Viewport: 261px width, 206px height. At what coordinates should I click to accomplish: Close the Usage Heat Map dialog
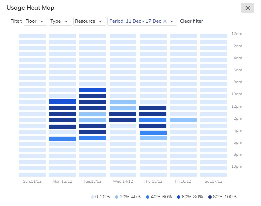tap(247, 8)
